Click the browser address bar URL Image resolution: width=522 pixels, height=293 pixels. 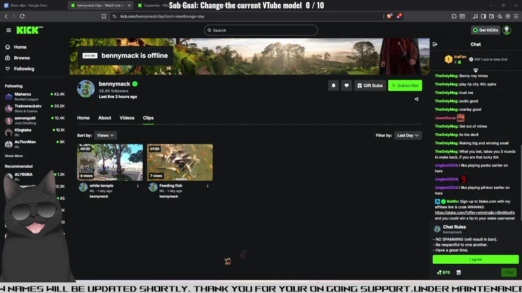162,16
